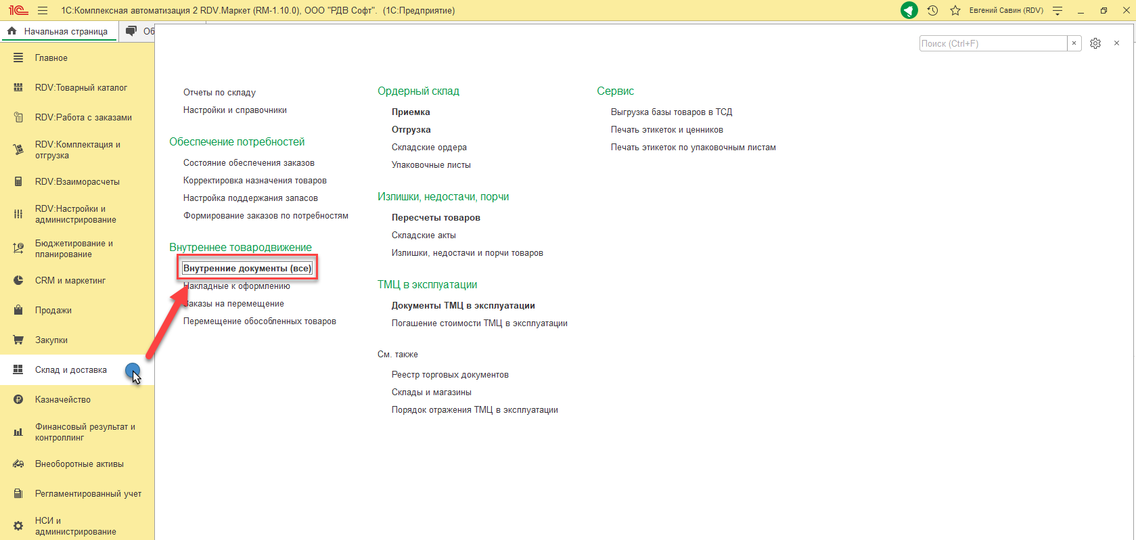This screenshot has width=1136, height=540.
Task: Switch to the Начальная страница tab
Action: (59, 31)
